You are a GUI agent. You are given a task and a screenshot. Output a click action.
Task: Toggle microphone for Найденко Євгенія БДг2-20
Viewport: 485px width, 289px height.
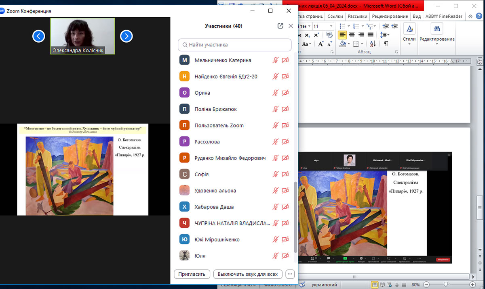[x=276, y=77]
